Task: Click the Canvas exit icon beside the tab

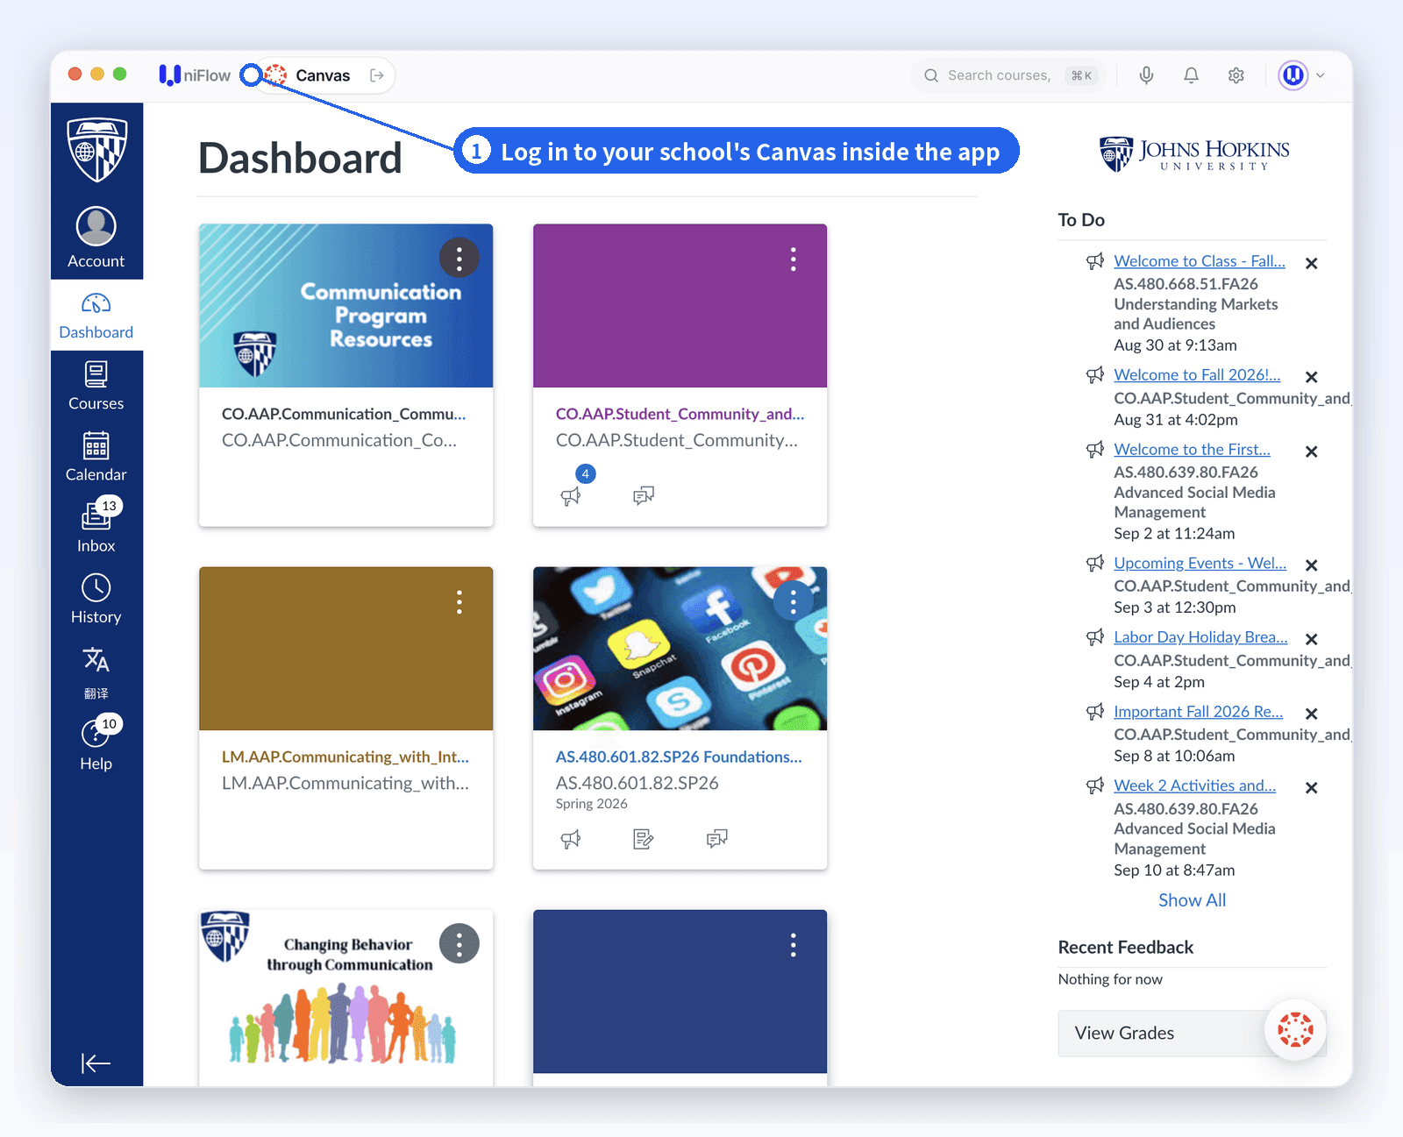Action: coord(377,75)
